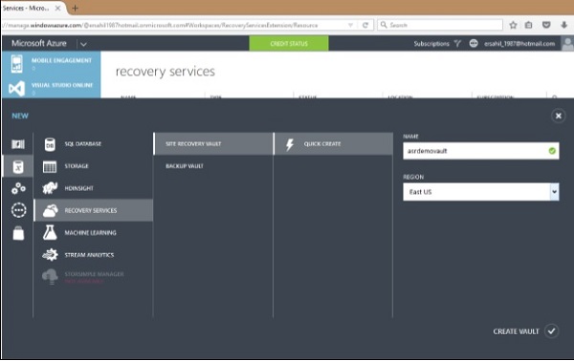Viewport: 574px width, 361px height.
Task: Click the Mobile Engagement sidebar label
Action: tap(61, 60)
